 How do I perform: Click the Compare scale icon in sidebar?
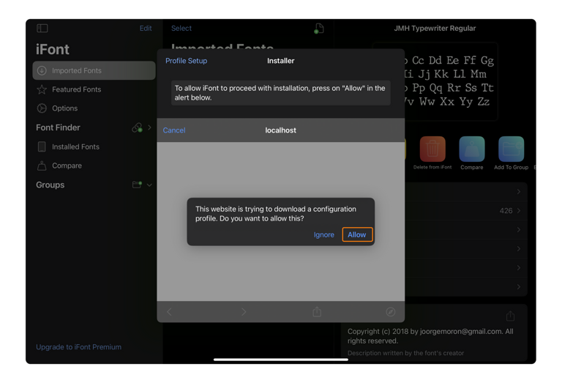[42, 166]
